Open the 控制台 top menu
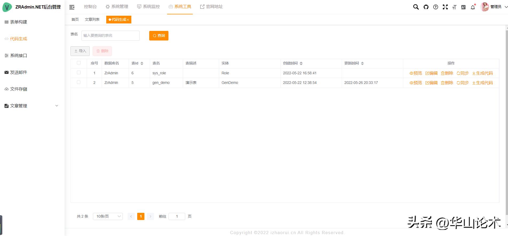Viewport: 508px width, 236px height. coord(90,7)
